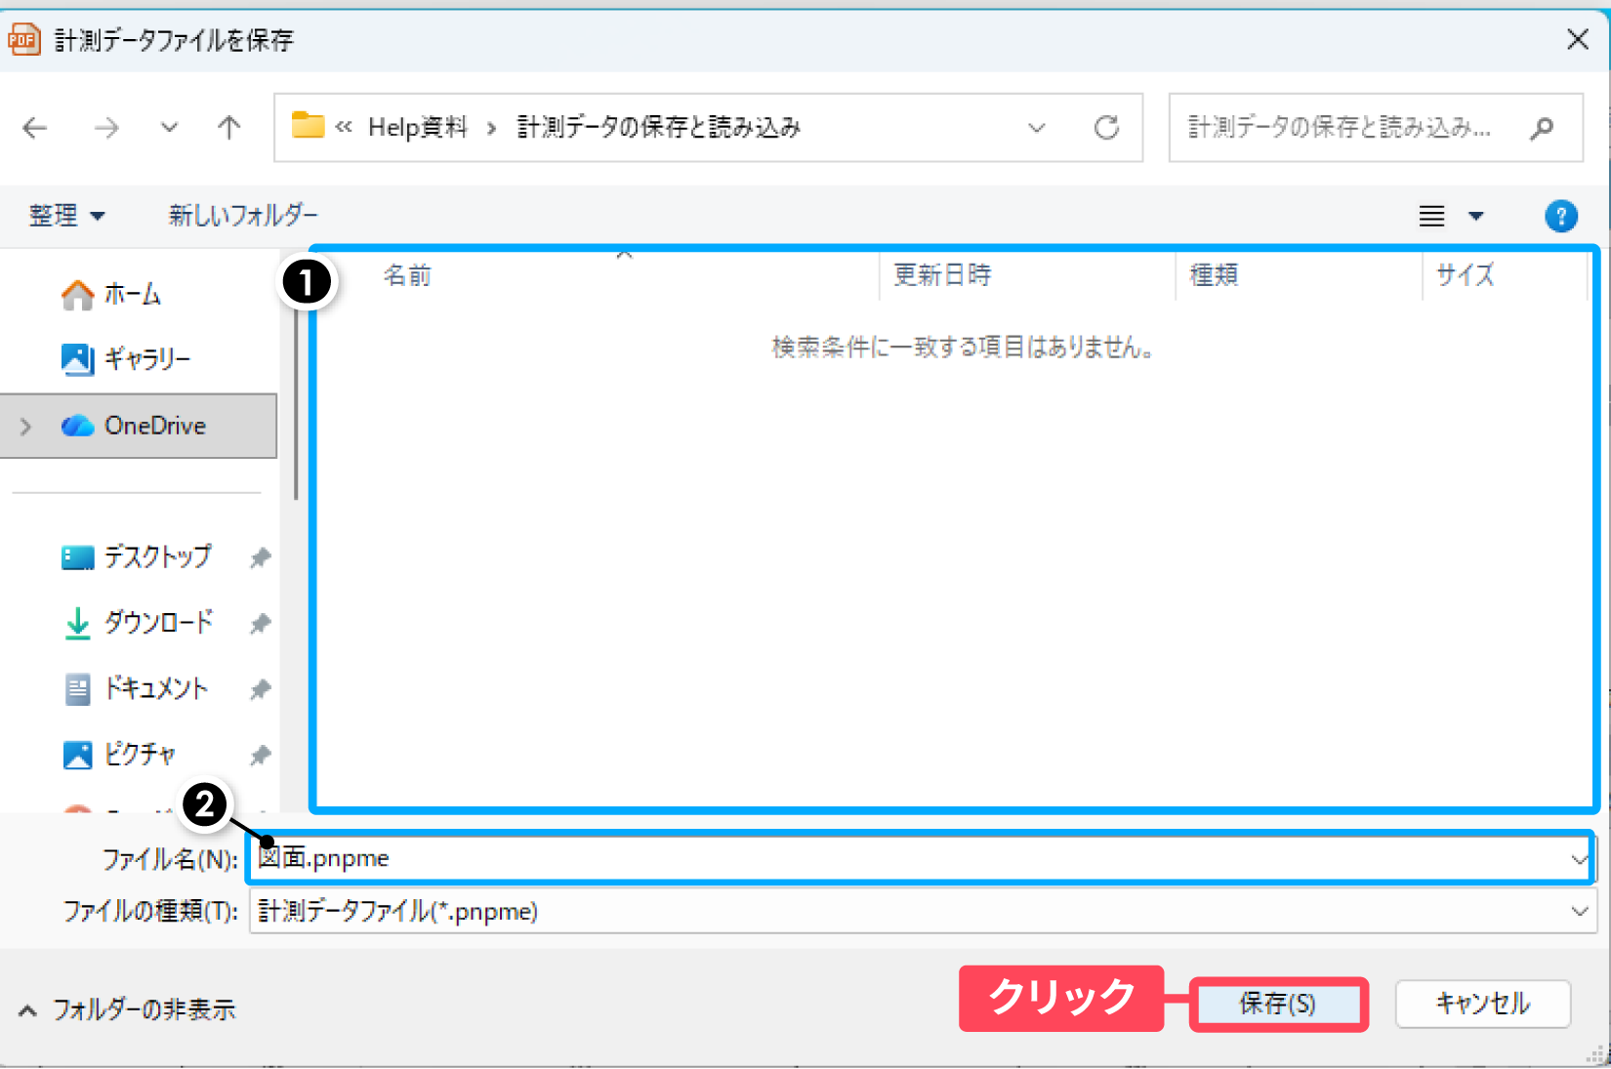This screenshot has height=1069, width=1611.
Task: Create a new folder with 新しいフォルダー
Action: pos(243,215)
